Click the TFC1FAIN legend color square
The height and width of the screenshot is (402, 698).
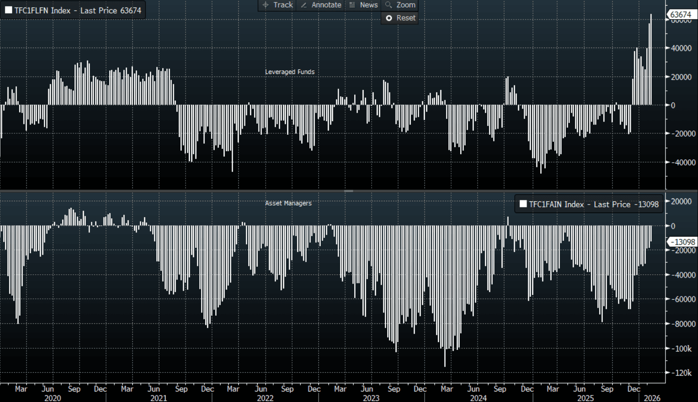(523, 204)
